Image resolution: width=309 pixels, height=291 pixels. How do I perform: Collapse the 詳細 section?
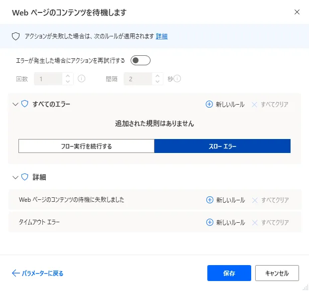pyautogui.click(x=15, y=177)
